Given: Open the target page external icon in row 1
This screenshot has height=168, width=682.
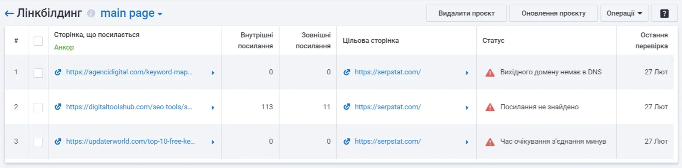Looking at the screenshot, I should [x=347, y=72].
